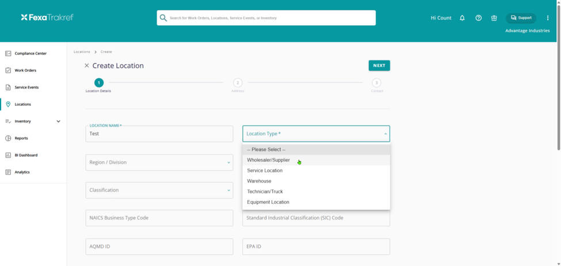561x266 pixels.
Task: Click the Fexa Trakref logo
Action: pos(47,17)
